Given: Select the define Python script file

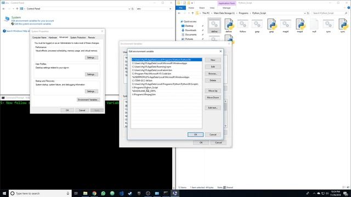Looking at the screenshot, I should tap(229, 25).
